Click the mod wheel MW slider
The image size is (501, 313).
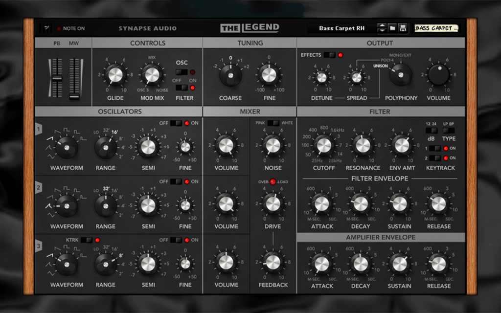[74, 78]
